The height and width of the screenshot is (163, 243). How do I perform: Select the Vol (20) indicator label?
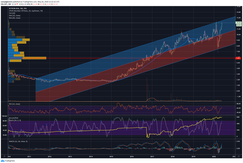click(x=12, y=13)
